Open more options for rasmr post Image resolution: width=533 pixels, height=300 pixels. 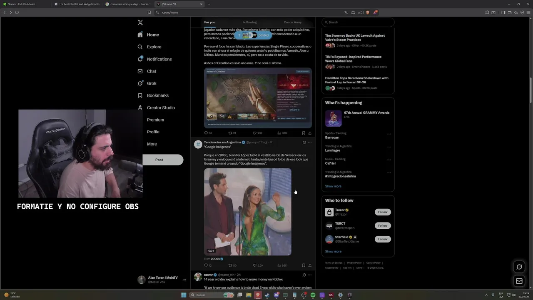[309, 275]
